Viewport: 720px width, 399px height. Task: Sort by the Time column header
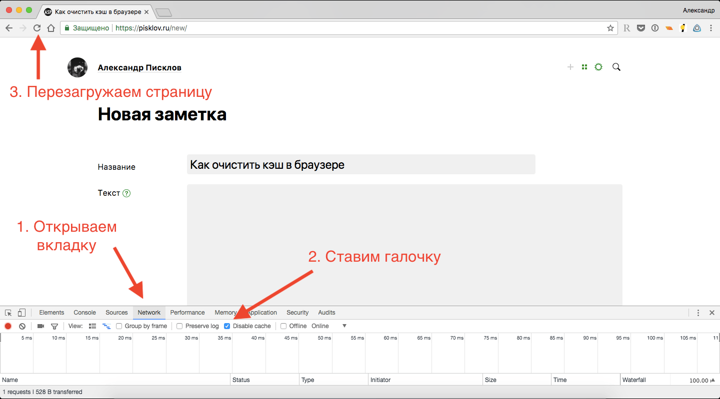(x=585, y=380)
